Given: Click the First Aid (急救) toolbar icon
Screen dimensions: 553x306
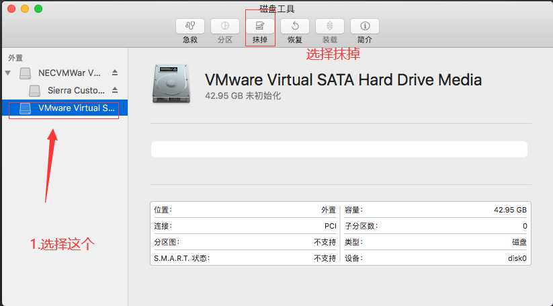Looking at the screenshot, I should tap(190, 26).
